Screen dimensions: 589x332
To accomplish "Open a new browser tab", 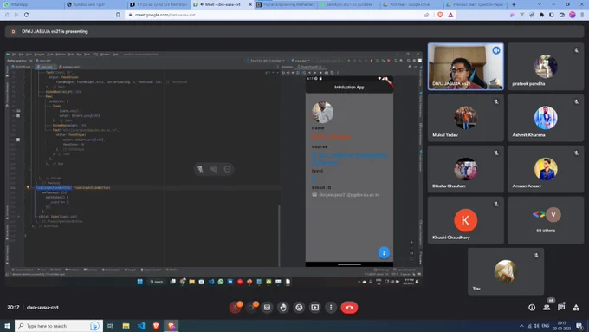I will tap(514, 4).
